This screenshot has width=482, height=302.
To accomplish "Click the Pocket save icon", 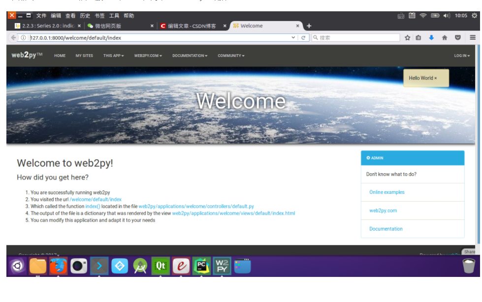I will pos(458,37).
